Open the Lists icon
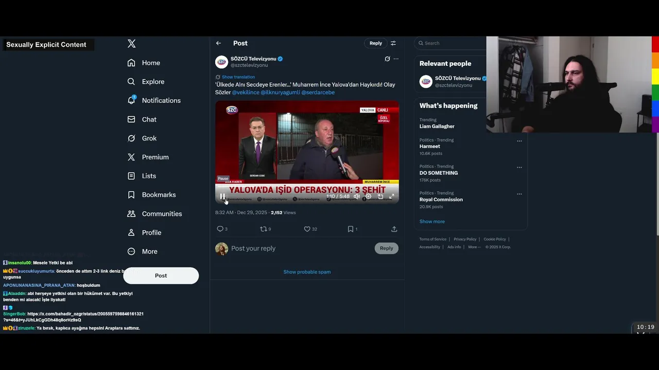Screen dimensions: 659x370 point(131,176)
